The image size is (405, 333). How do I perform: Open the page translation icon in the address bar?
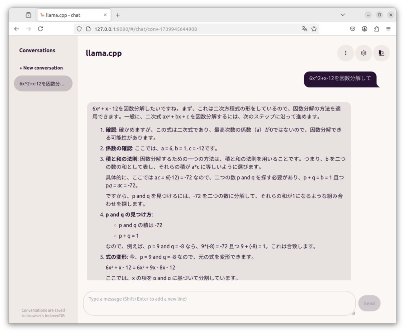pyautogui.click(x=304, y=29)
